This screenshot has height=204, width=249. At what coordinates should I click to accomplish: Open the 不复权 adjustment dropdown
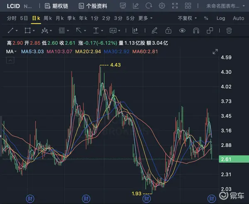[187, 18]
